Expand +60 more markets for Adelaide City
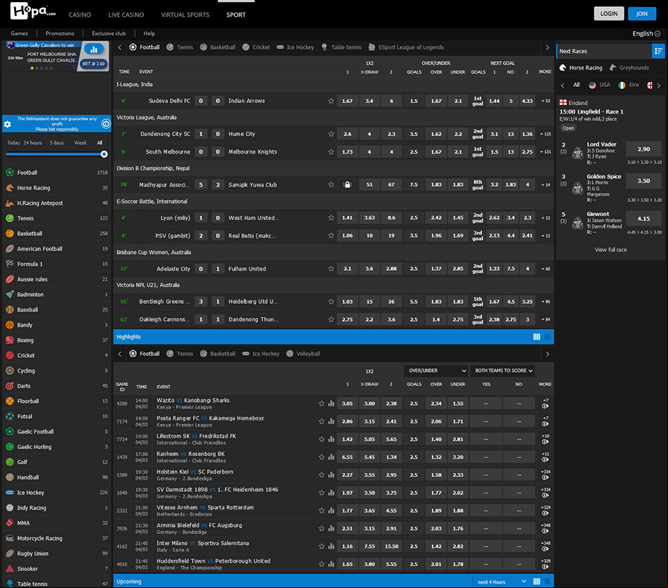The width and height of the screenshot is (668, 588). click(545, 269)
